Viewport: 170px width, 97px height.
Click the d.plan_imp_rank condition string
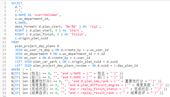[96, 81]
